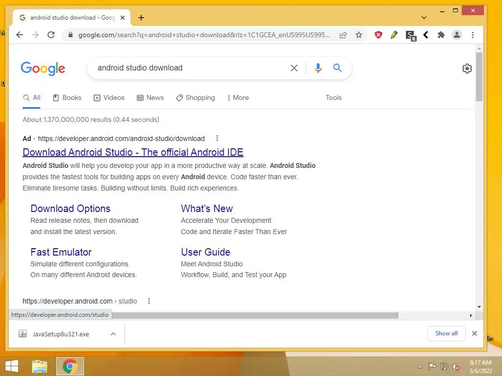Image resolution: width=502 pixels, height=376 pixels.
Task: Open Action Center flag icon
Action: coord(432,366)
